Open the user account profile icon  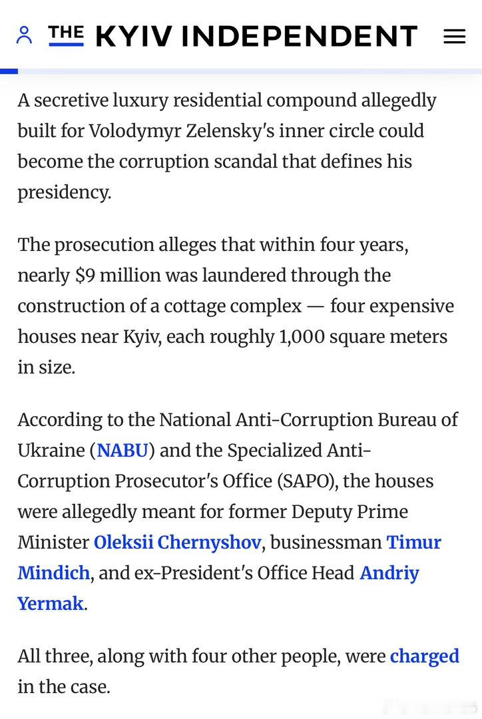click(x=24, y=35)
